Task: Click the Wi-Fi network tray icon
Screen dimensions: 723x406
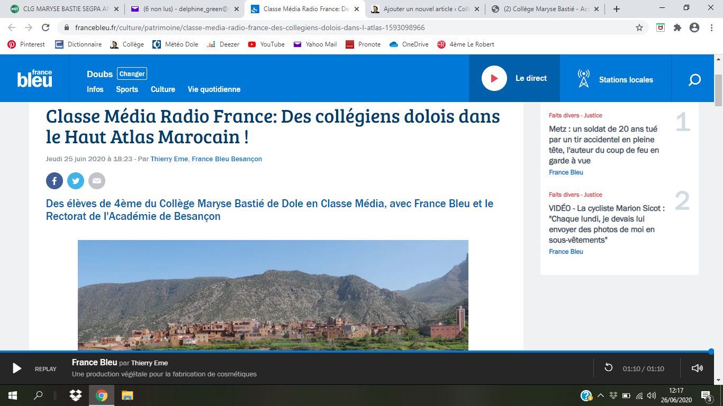Action: (x=639, y=395)
